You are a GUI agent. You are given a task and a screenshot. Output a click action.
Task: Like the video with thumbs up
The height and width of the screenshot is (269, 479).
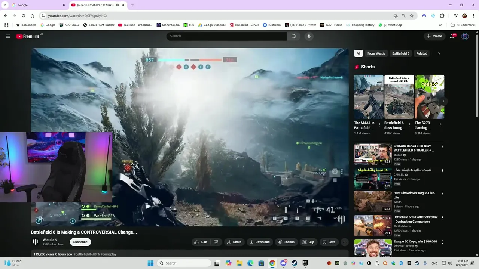coord(201,242)
